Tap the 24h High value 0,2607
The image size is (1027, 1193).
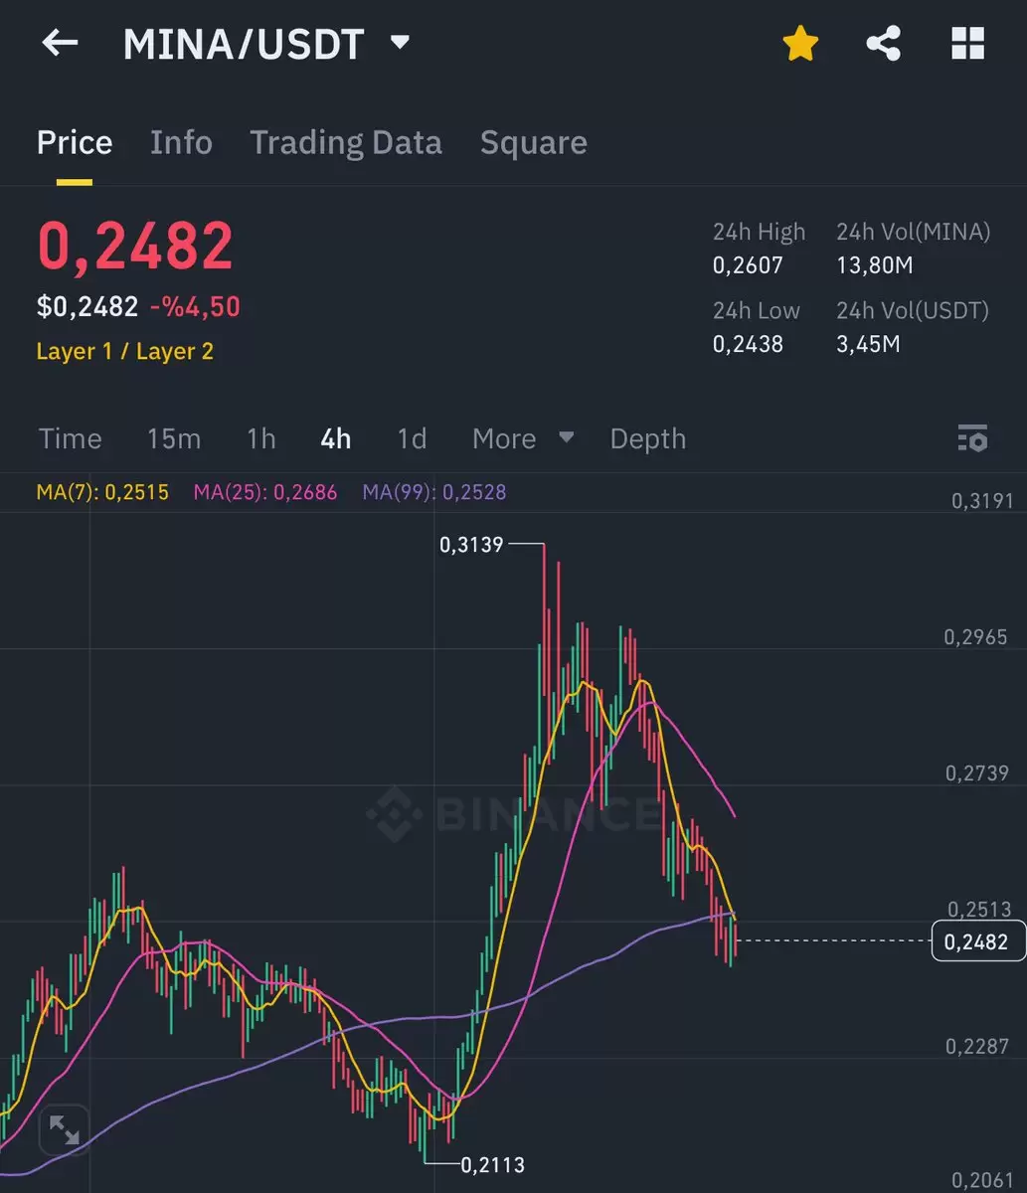click(x=748, y=265)
